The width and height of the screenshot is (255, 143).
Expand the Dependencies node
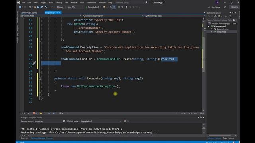coord(211,29)
